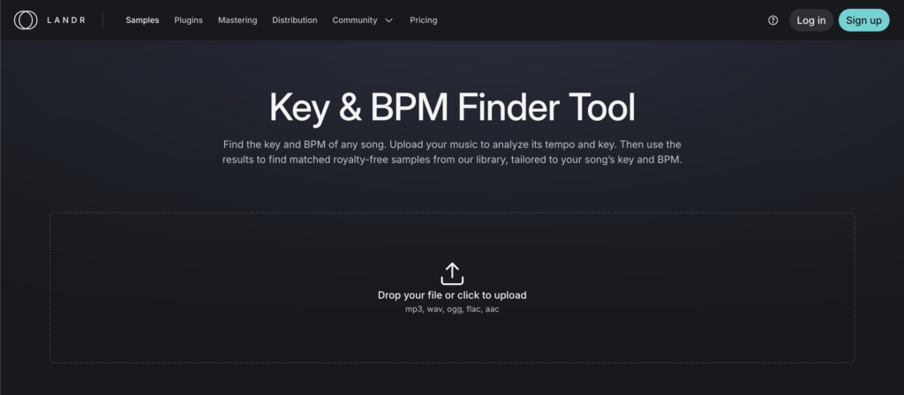Open the Samples page
This screenshot has width=904, height=395.
click(142, 20)
